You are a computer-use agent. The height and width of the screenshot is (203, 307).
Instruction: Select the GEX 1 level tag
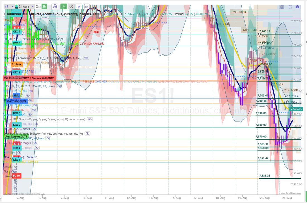tap(17, 160)
